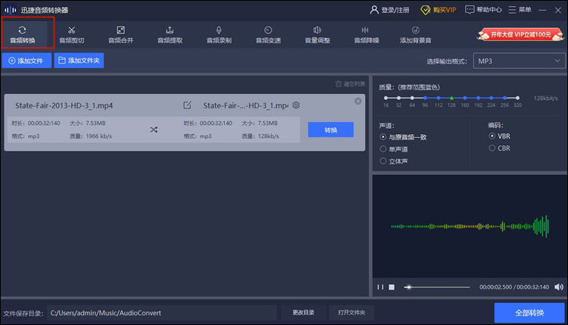The image size is (568, 325).
Task: Set quality slider to 16
Action: click(385, 98)
